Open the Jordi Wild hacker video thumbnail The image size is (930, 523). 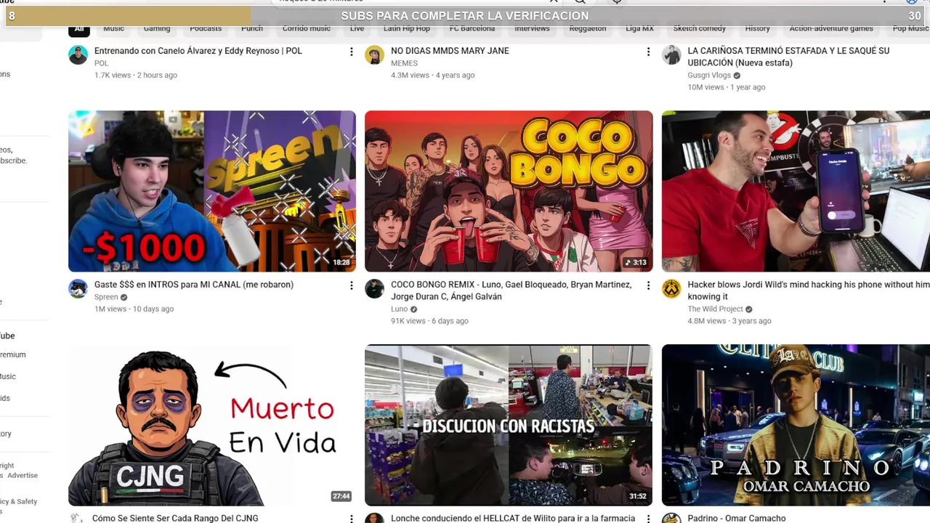(x=796, y=191)
